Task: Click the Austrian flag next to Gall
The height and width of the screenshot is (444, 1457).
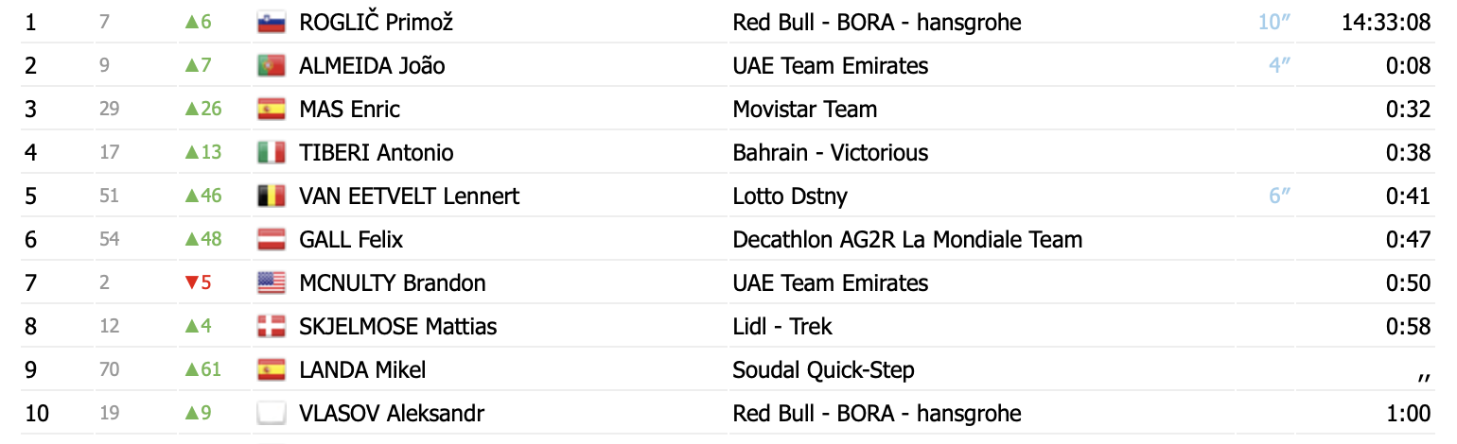Action: tap(272, 239)
